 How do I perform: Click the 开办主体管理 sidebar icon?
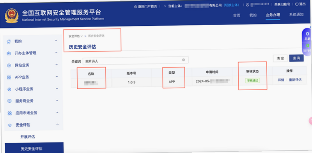[9, 53]
